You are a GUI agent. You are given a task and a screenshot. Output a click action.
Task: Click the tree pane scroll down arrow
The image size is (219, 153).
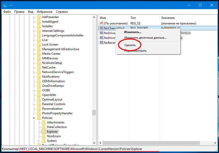94,143
